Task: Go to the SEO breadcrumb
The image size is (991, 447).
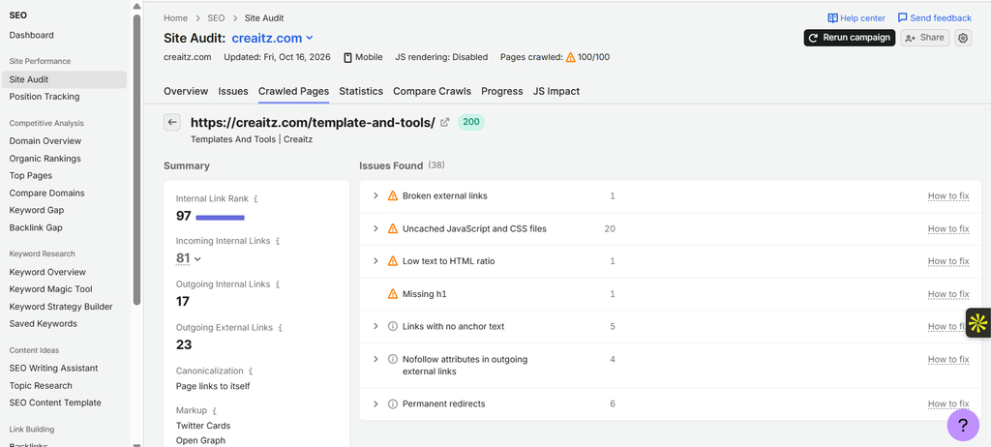Action: point(216,18)
